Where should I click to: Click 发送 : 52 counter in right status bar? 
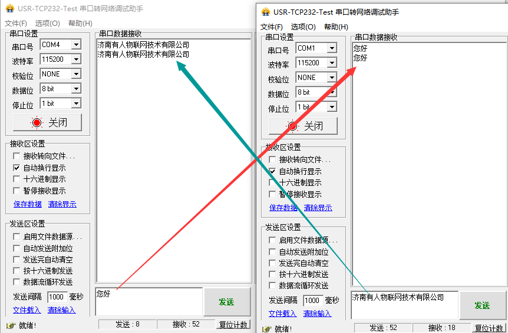pyautogui.click(x=383, y=328)
